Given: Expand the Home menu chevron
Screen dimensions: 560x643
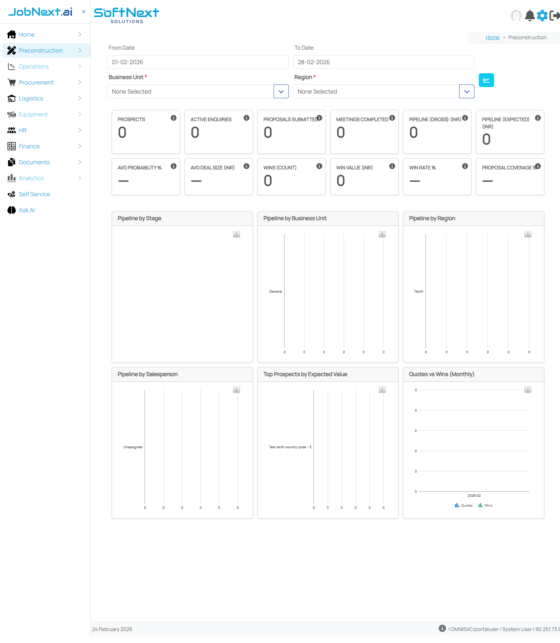Looking at the screenshot, I should [x=80, y=34].
